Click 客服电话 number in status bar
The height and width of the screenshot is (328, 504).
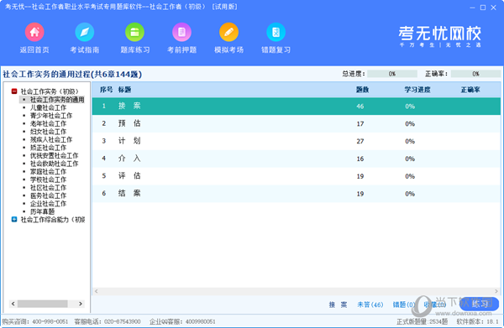(122, 321)
